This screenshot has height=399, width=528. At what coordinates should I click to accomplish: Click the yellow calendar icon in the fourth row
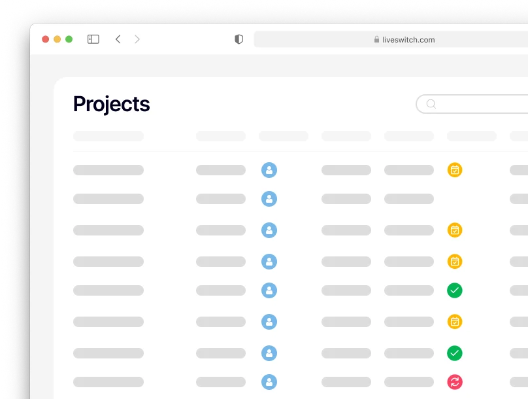[x=455, y=262]
